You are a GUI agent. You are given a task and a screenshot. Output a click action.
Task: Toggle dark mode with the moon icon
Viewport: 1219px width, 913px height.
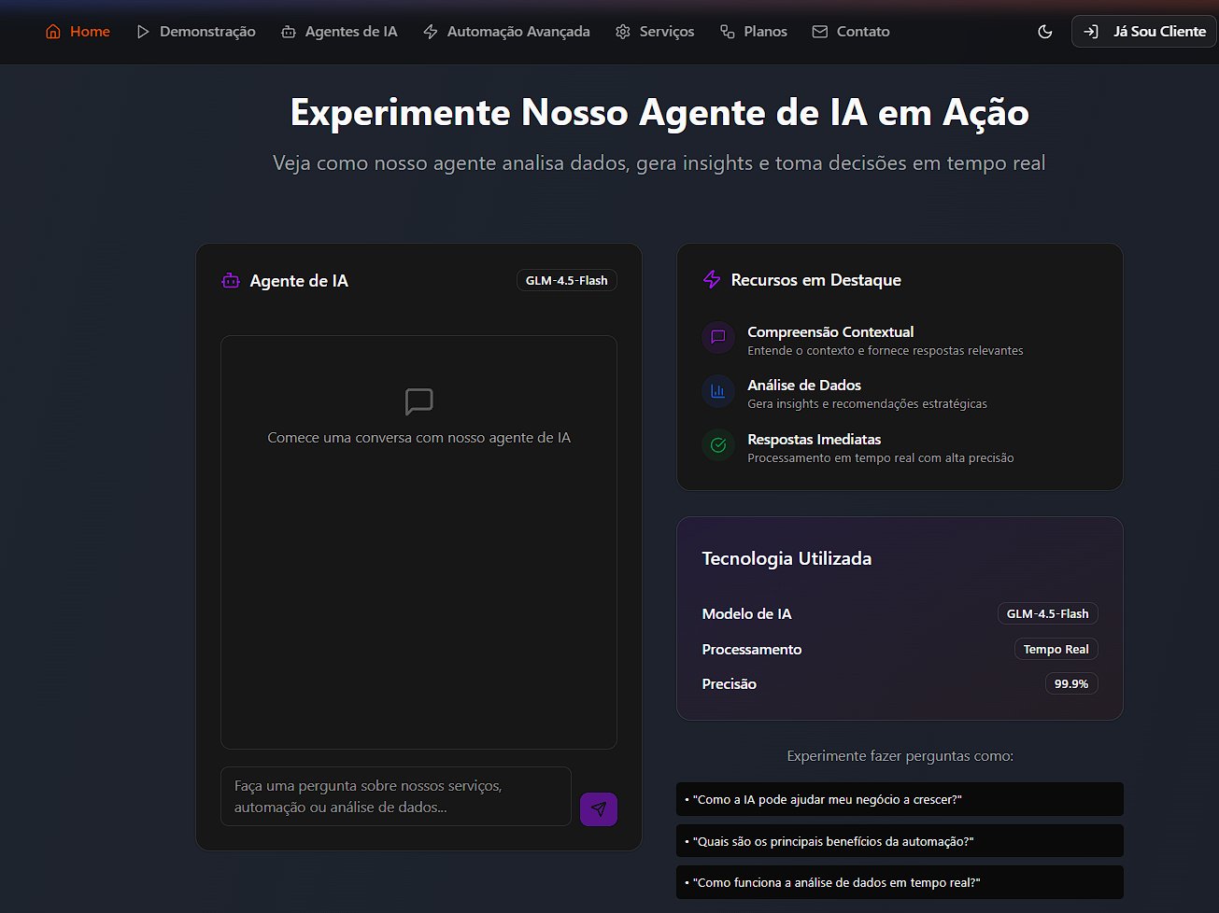[1045, 32]
